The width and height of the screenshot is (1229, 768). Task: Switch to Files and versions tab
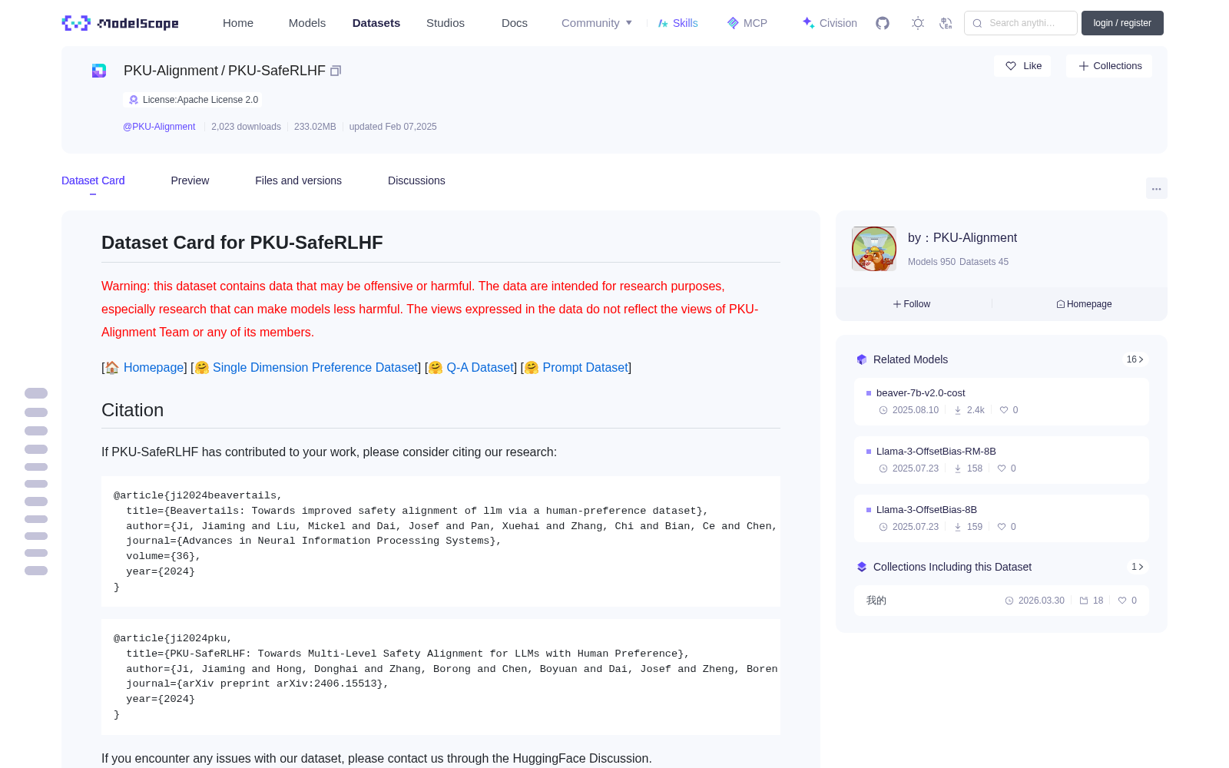[x=298, y=180]
